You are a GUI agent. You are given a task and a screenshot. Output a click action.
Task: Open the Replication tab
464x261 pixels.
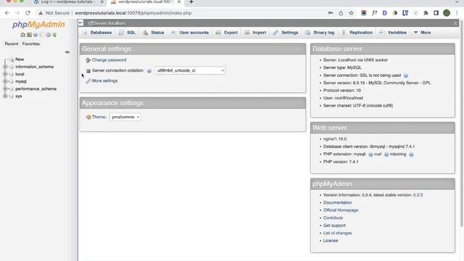pos(357,33)
